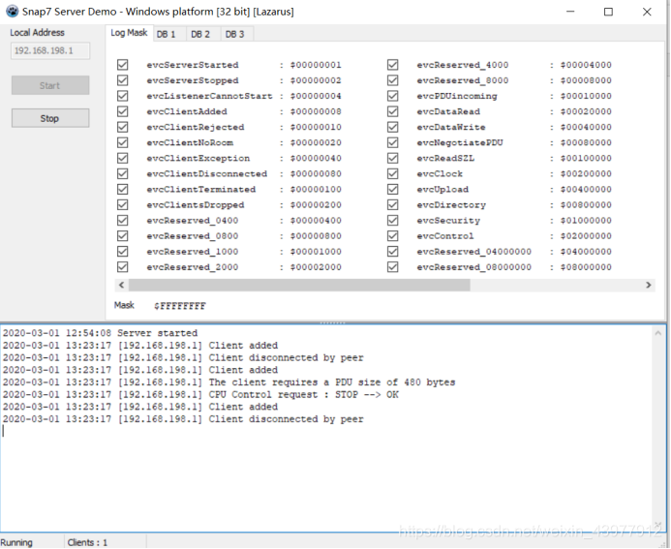This screenshot has height=549, width=671.
Task: Click the Snap7 app icon in title bar
Action: click(12, 11)
